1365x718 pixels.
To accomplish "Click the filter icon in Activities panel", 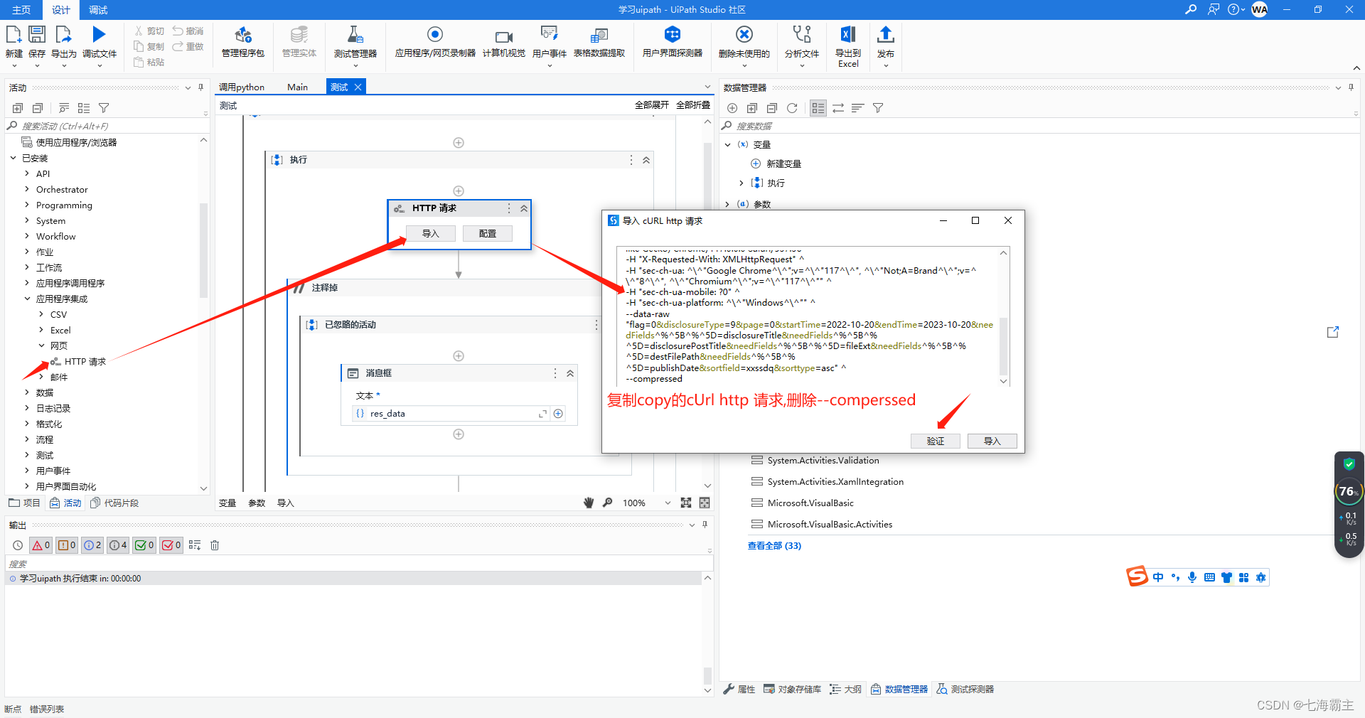I will (104, 108).
